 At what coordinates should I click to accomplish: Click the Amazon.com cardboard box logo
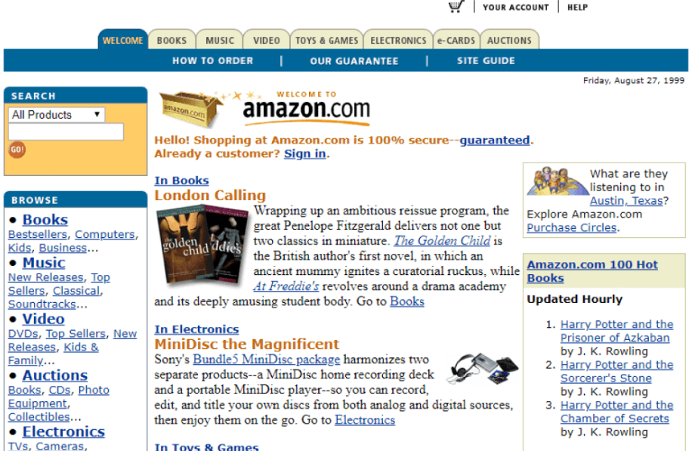click(190, 109)
